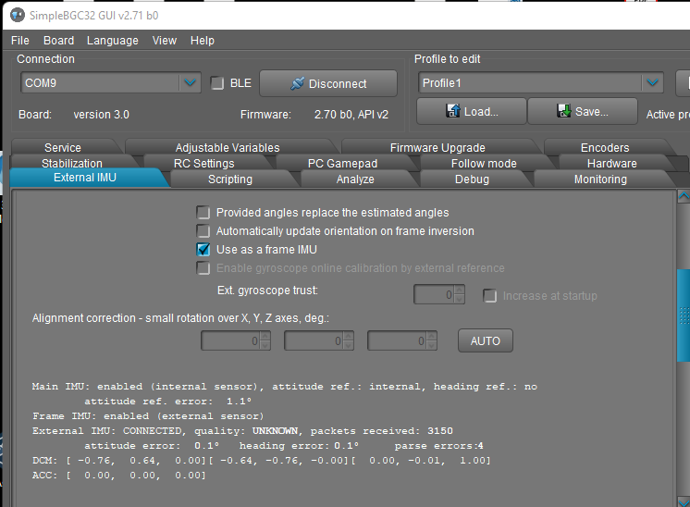Click the 'Main IMU: enabled' status line
The height and width of the screenshot is (507, 690).
[x=284, y=387]
